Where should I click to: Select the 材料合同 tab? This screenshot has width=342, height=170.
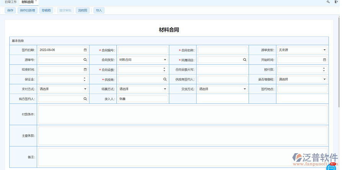coord(28,2)
